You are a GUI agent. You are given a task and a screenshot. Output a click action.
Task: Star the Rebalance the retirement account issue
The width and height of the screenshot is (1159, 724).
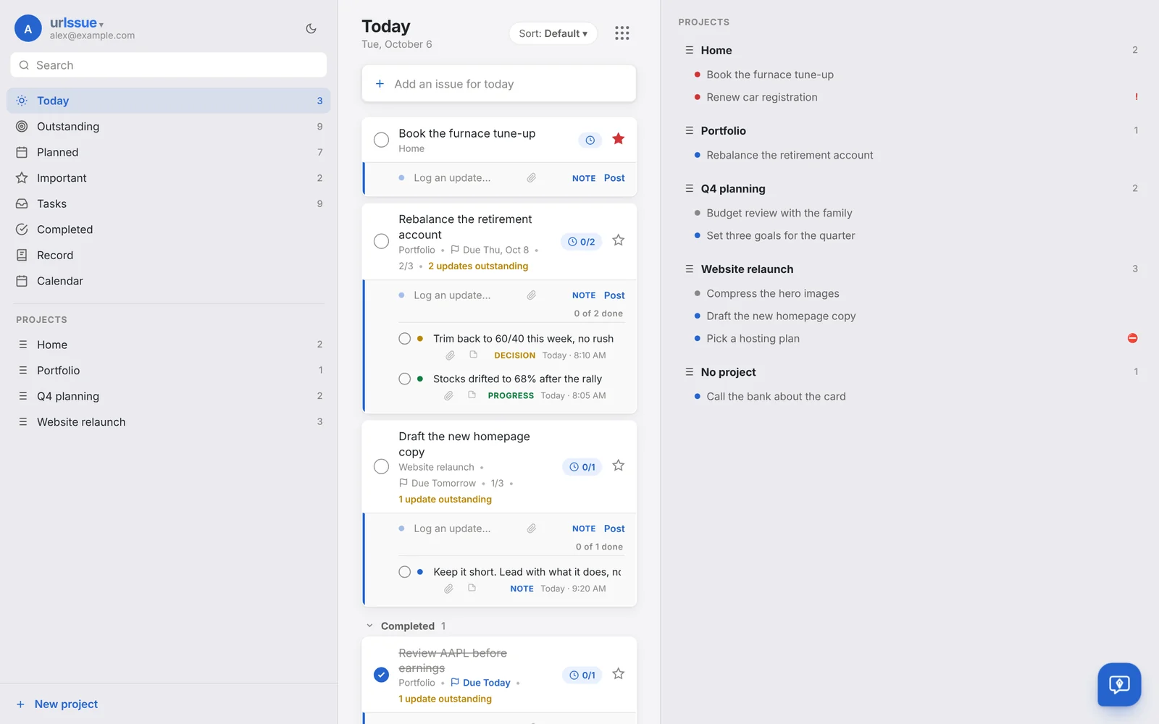coord(618,240)
